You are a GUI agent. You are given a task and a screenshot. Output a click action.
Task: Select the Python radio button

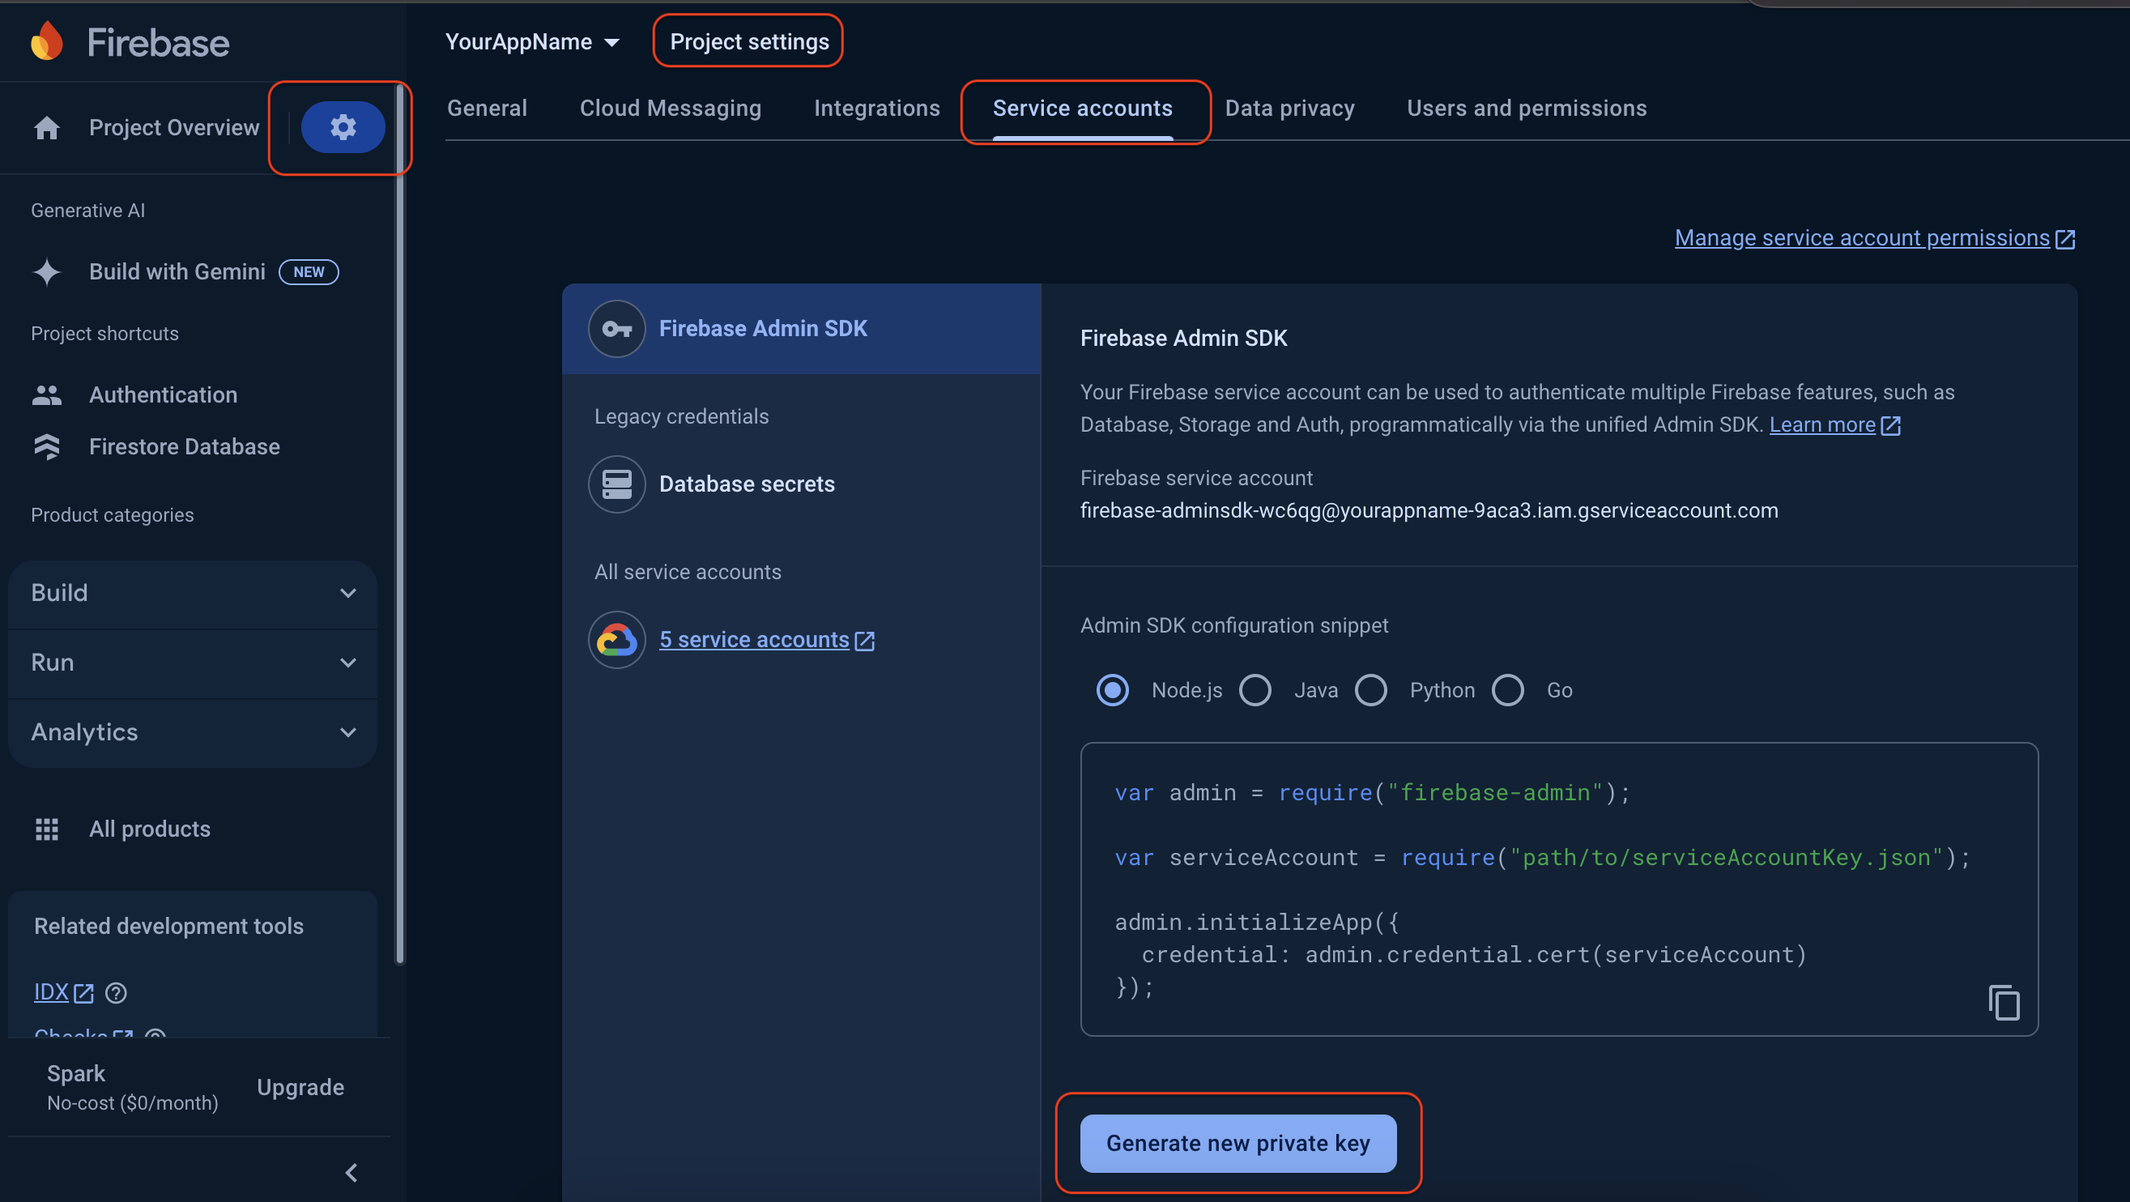[x=1371, y=690]
